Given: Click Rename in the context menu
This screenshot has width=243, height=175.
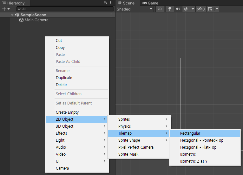Looking at the screenshot, I should tap(77, 71).
